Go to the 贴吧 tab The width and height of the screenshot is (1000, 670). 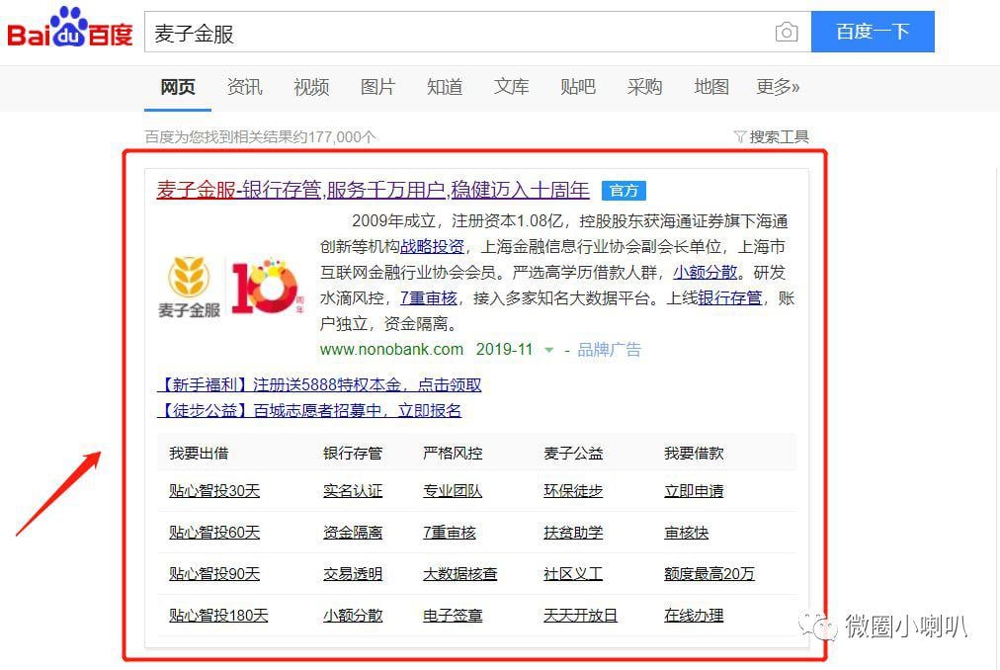coord(578,87)
